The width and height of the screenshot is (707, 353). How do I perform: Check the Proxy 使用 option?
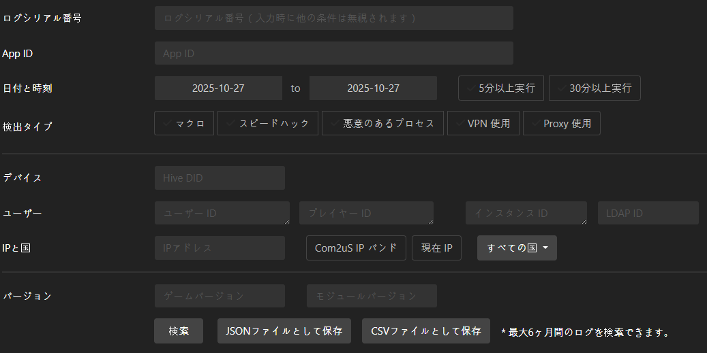561,123
